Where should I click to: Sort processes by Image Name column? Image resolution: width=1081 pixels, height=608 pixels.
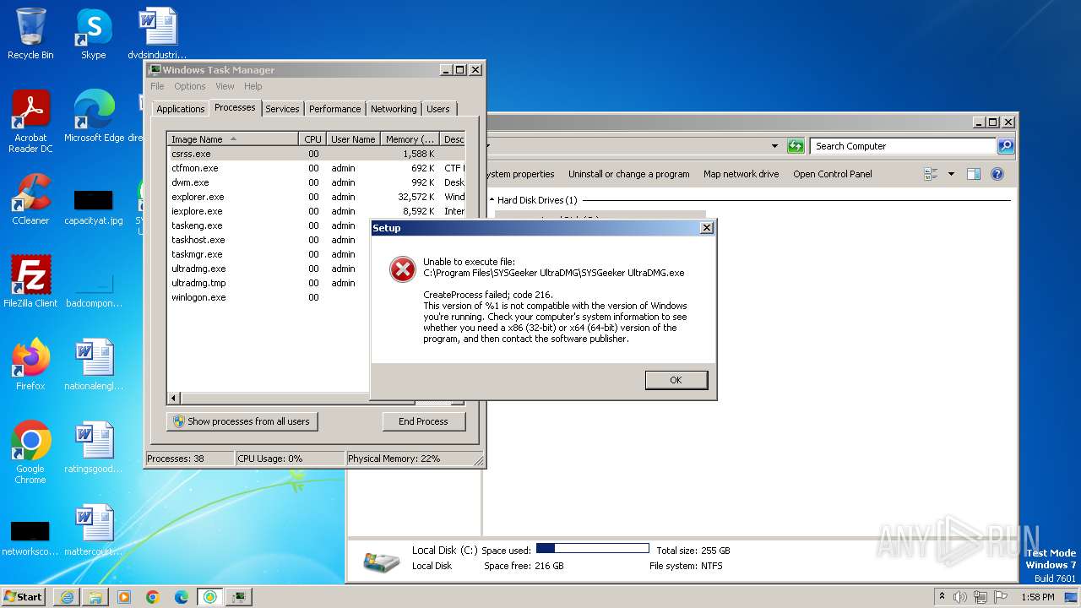tap(232, 139)
